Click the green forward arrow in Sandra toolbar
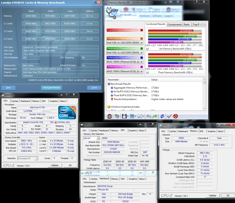This screenshot has width=235, height=203. (155, 116)
